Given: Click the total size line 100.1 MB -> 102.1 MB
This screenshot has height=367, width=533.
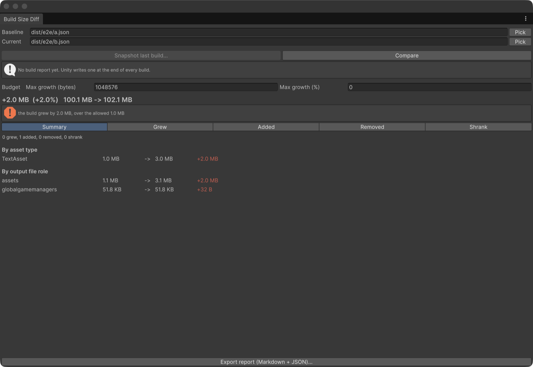Looking at the screenshot, I should [98, 100].
